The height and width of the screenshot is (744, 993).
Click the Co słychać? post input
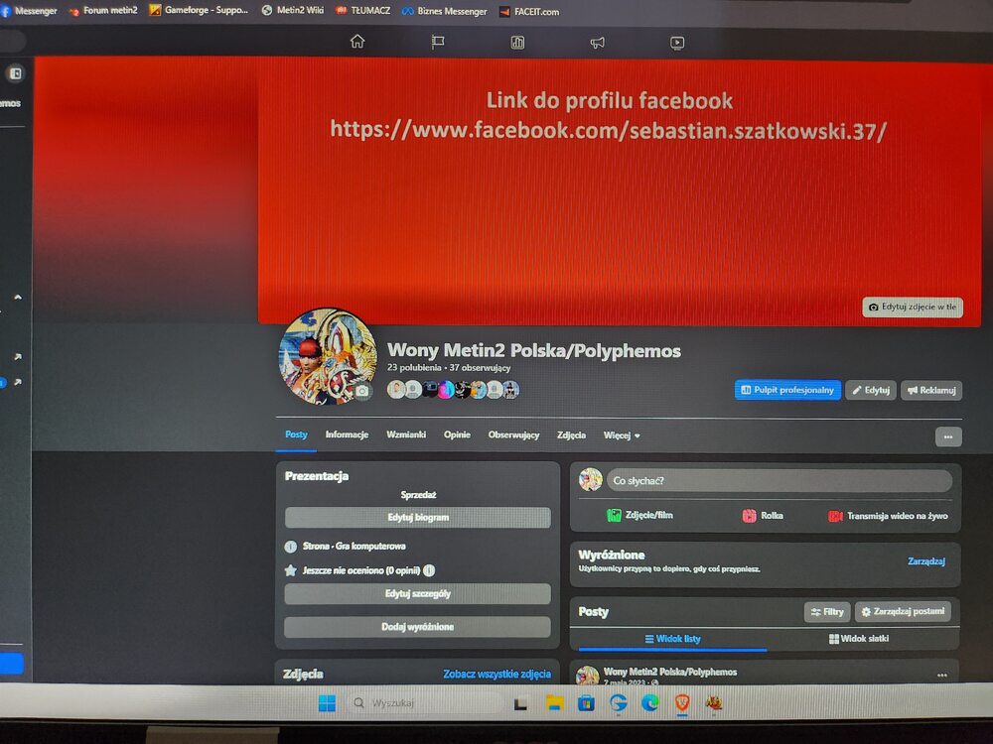pyautogui.click(x=779, y=481)
